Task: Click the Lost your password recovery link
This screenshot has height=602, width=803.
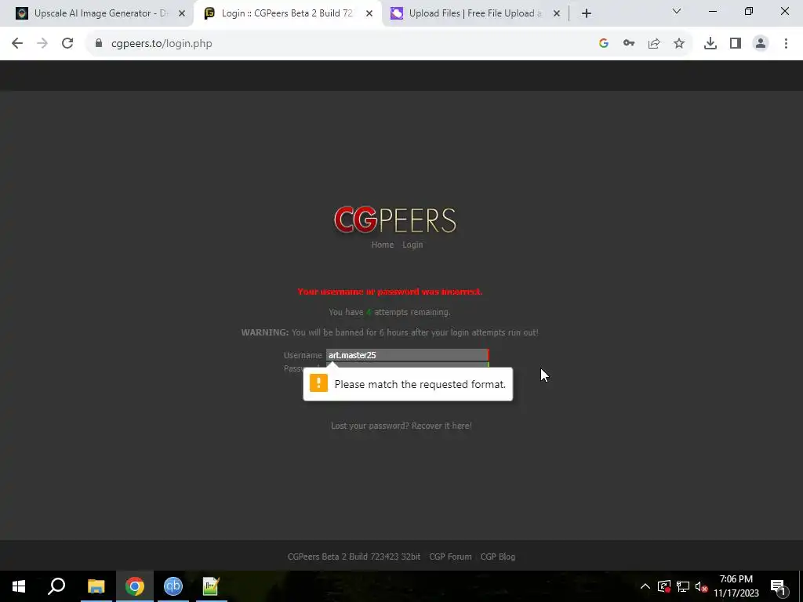Action: point(401,426)
